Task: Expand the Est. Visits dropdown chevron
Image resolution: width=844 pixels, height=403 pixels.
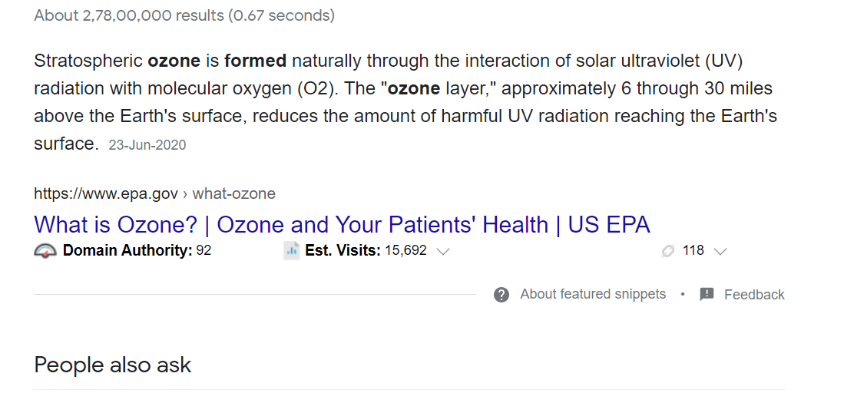Action: click(443, 251)
